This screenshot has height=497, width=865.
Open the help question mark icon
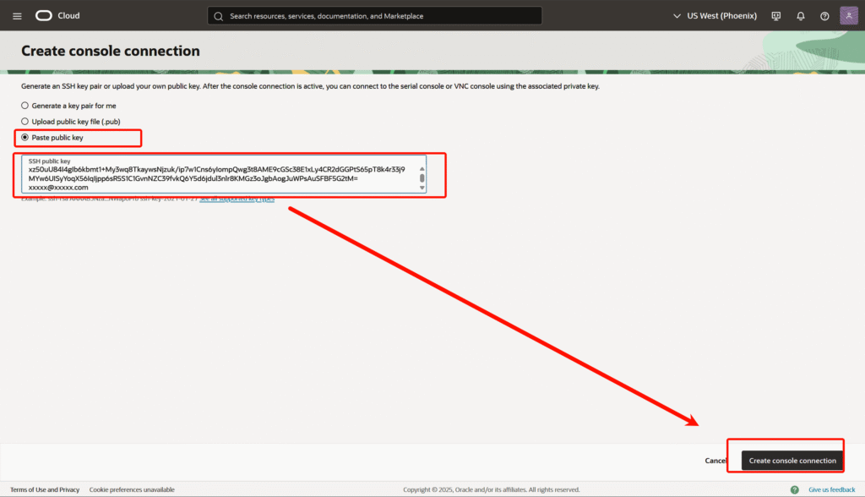point(824,16)
